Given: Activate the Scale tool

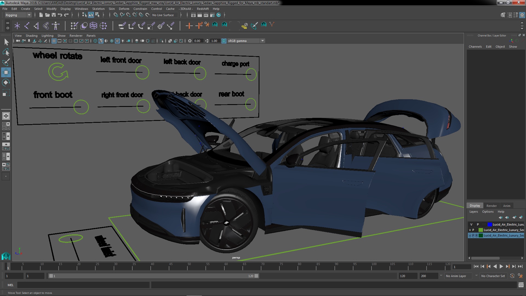Looking at the screenshot, I should pyautogui.click(x=6, y=93).
